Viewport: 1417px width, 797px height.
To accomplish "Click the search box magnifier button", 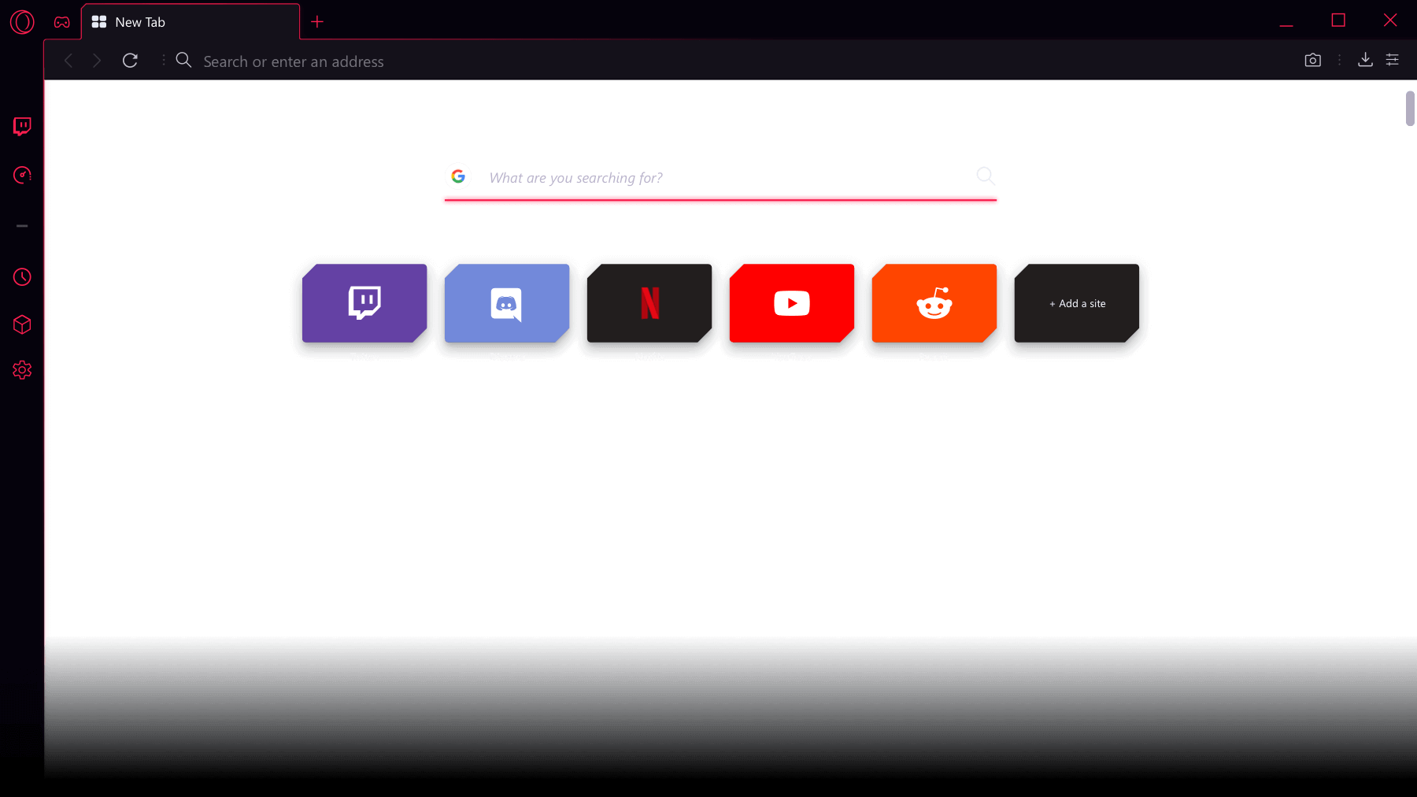I will click(985, 176).
